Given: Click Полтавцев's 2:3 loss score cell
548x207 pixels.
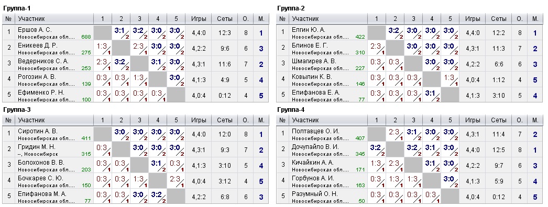Looking at the screenshot, I should click(x=395, y=134).
